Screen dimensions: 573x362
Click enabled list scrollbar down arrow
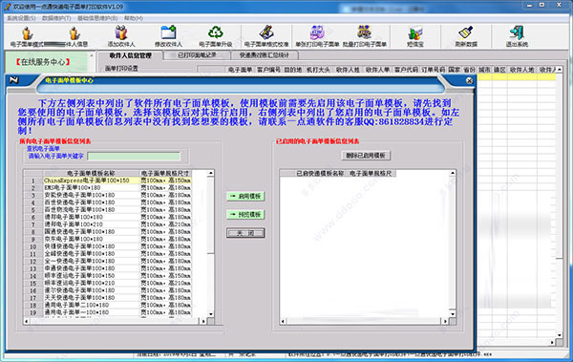pyautogui.click(x=453, y=313)
